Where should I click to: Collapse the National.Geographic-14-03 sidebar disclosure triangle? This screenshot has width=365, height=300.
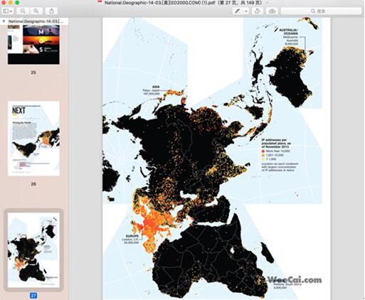coord(4,21)
